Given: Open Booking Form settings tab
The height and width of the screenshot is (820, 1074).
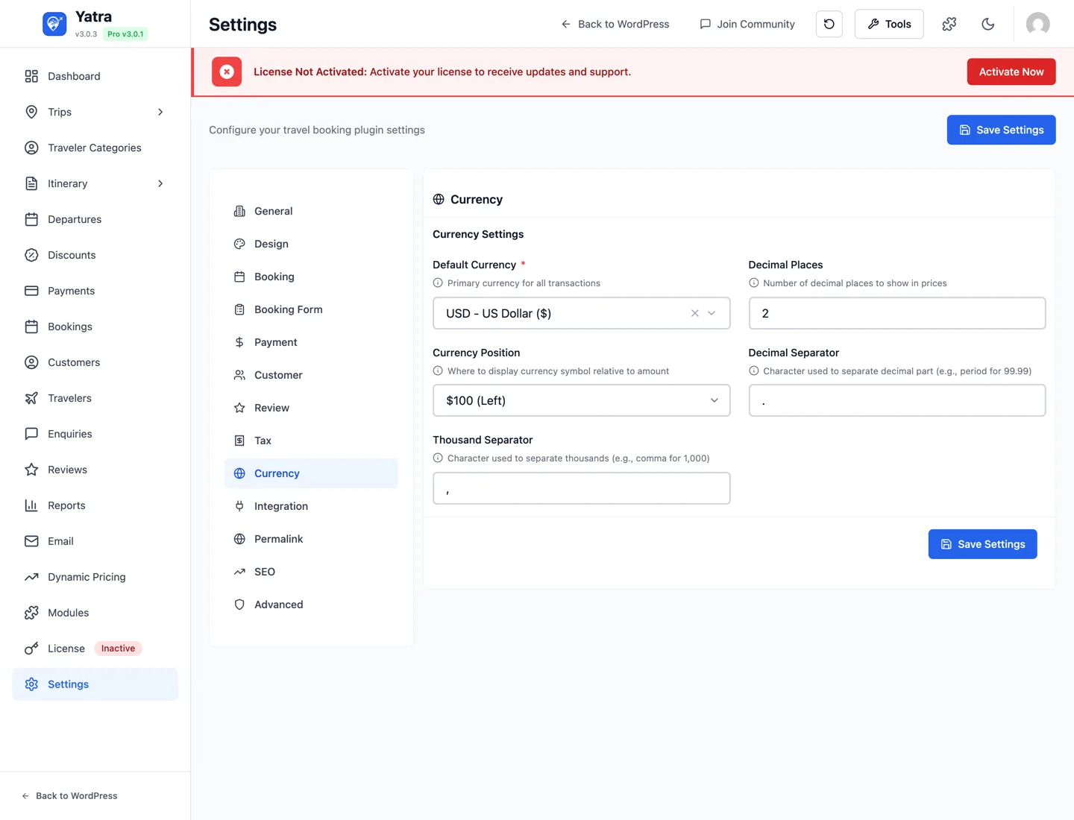Looking at the screenshot, I should tap(311, 309).
